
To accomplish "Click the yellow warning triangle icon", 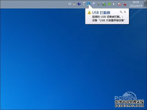I will pyautogui.click(x=89, y=13).
